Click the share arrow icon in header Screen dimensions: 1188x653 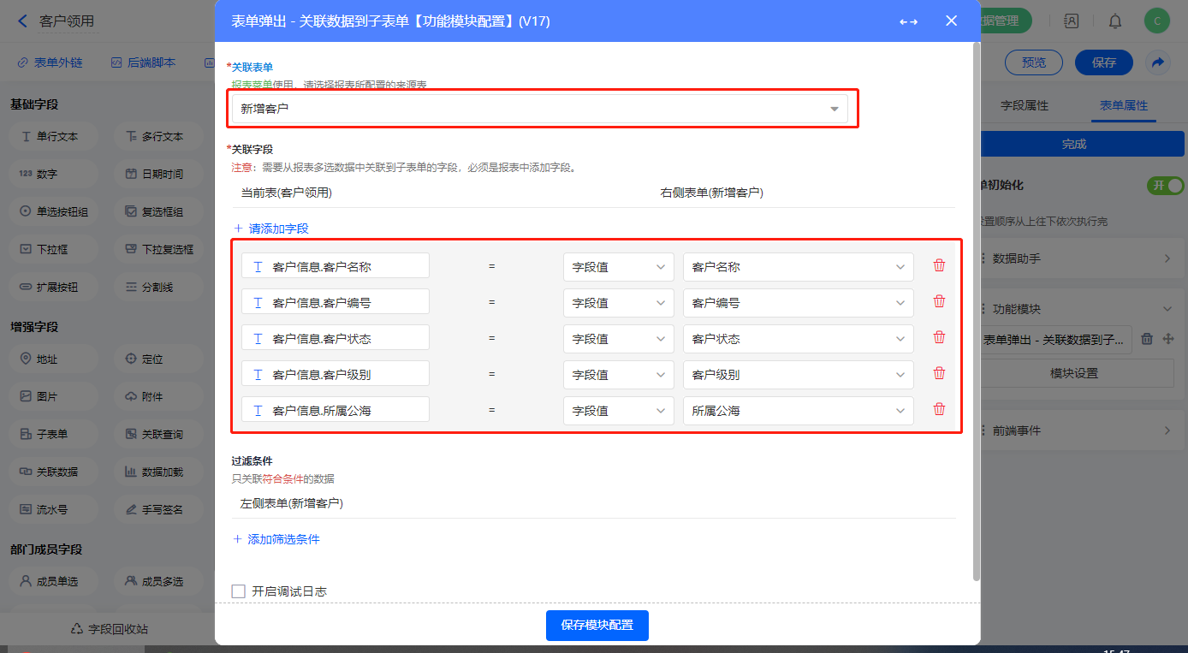coord(1157,62)
